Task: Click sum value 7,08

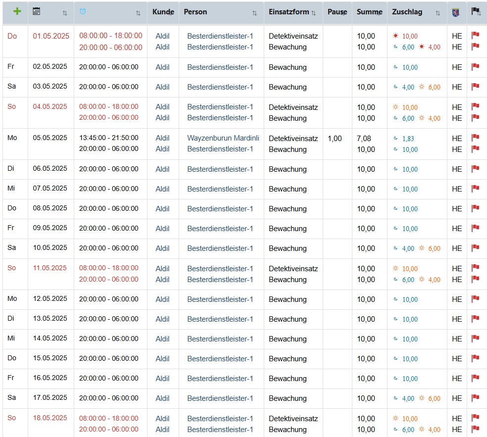Action: click(x=364, y=138)
